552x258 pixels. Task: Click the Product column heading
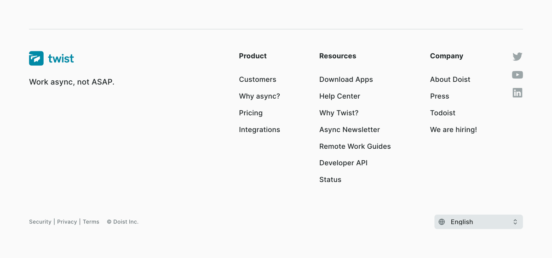[x=253, y=56]
